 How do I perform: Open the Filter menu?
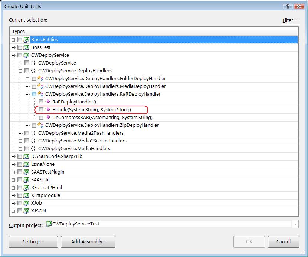290,20
